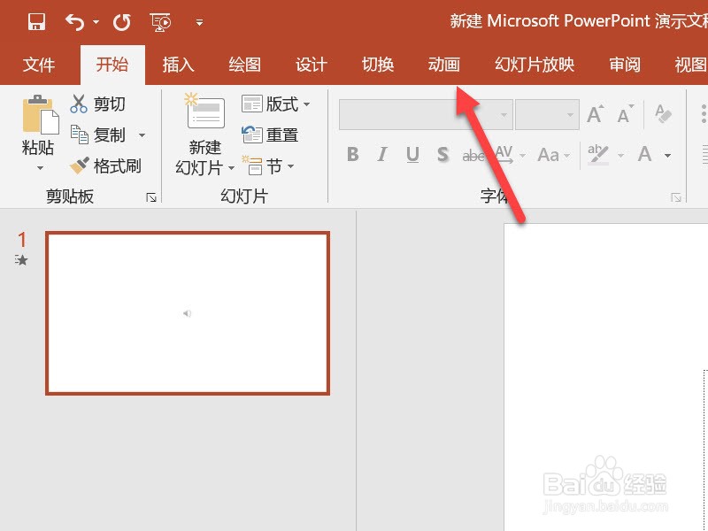The width and height of the screenshot is (708, 531).
Task: Open the Undo history dropdown arrow
Action: pos(96,21)
